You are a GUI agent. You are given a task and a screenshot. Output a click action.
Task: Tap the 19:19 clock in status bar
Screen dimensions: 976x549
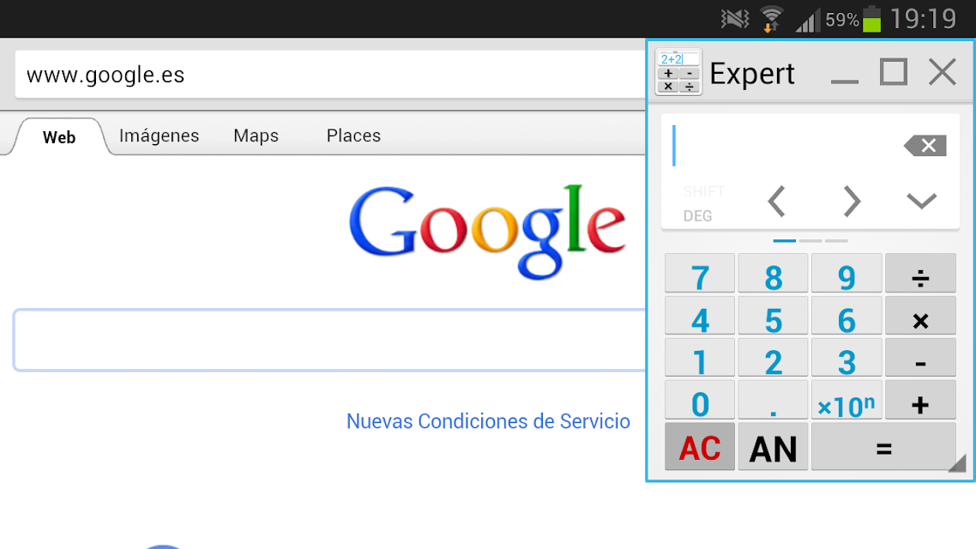pyautogui.click(x=923, y=19)
